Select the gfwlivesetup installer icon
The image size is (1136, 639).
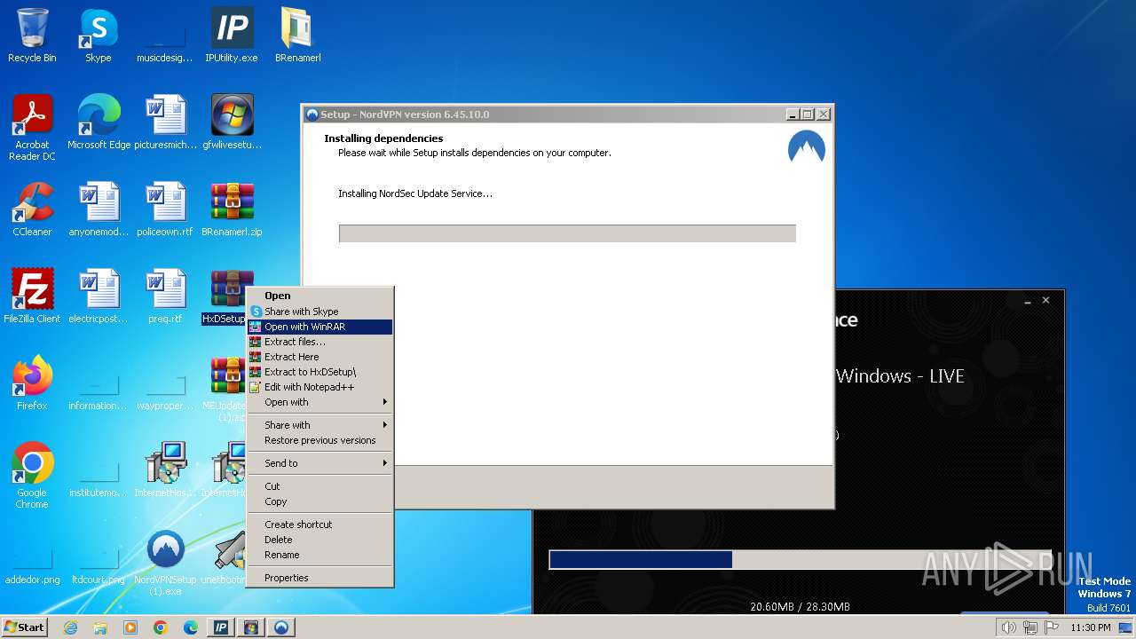(232, 122)
